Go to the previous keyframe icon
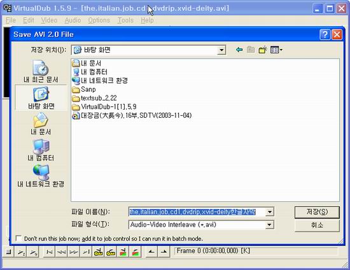The height and width of the screenshot is (270, 350). click(x=99, y=252)
